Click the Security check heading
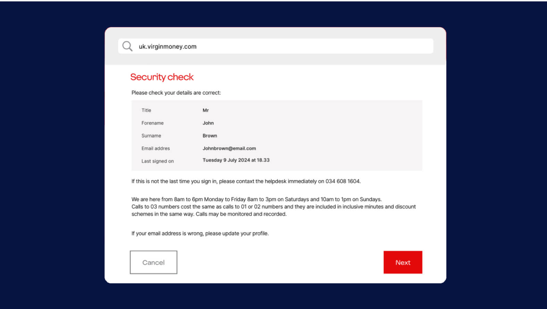 pyautogui.click(x=162, y=77)
